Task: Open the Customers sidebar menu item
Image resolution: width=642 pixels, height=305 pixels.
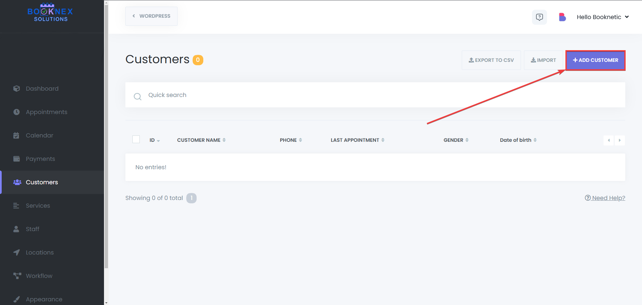Action: pos(41,182)
